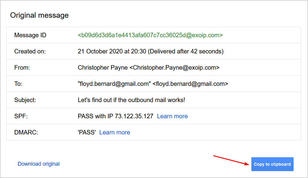Open Learn more link beside DMARC result
This screenshot has width=308, height=178.
[115, 132]
